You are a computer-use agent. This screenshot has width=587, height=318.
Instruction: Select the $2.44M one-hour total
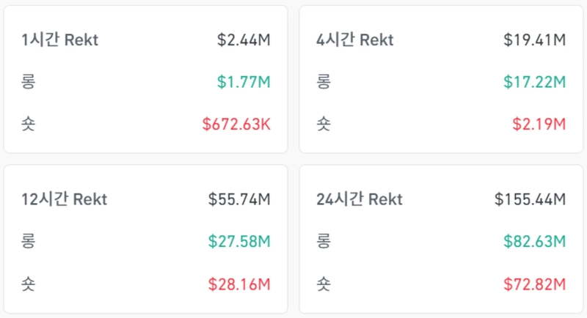coord(244,40)
